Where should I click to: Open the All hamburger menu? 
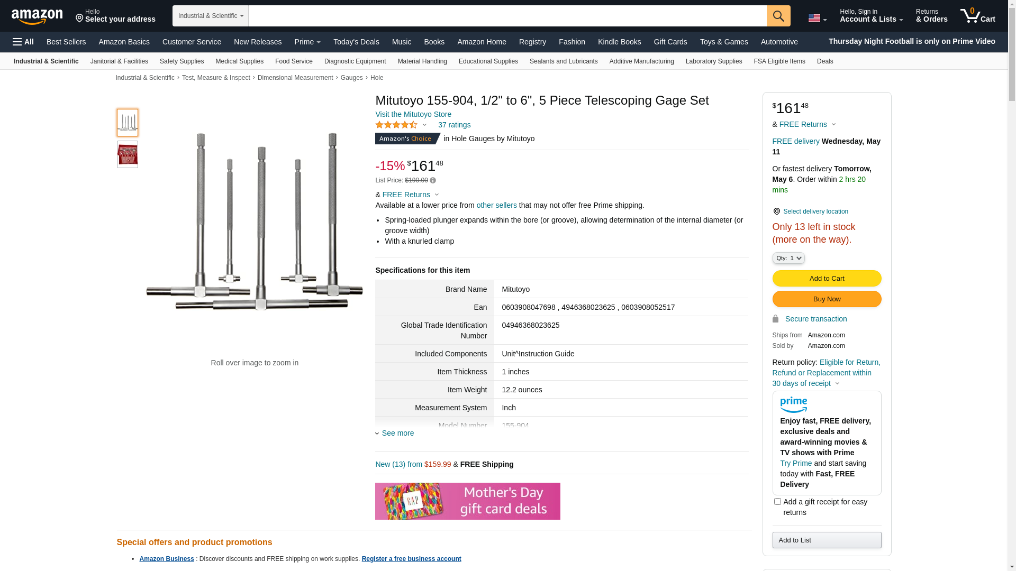point(23,42)
